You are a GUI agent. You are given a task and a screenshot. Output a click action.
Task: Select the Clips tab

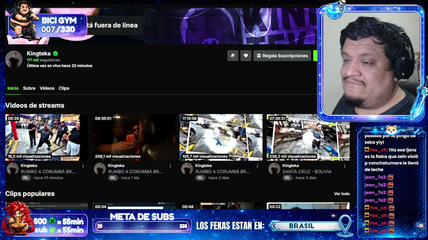click(x=64, y=88)
